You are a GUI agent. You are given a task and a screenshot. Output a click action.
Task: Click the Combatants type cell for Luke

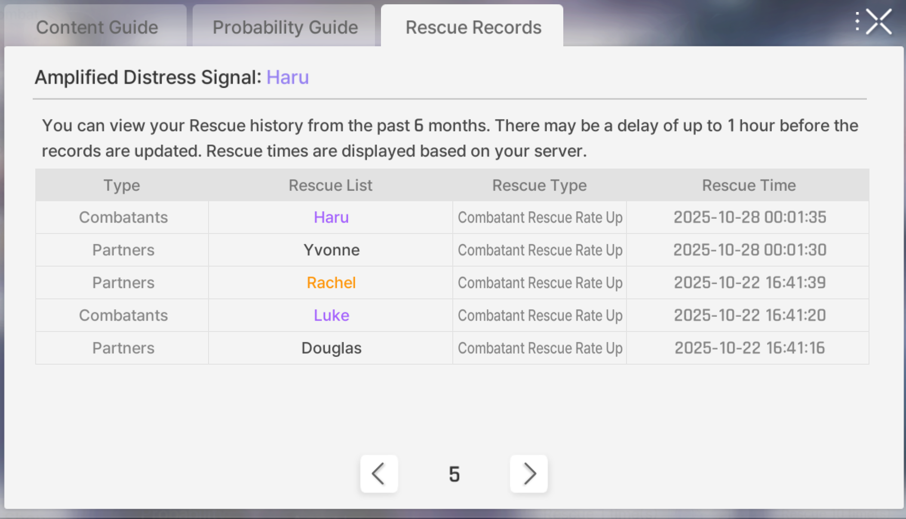point(123,315)
